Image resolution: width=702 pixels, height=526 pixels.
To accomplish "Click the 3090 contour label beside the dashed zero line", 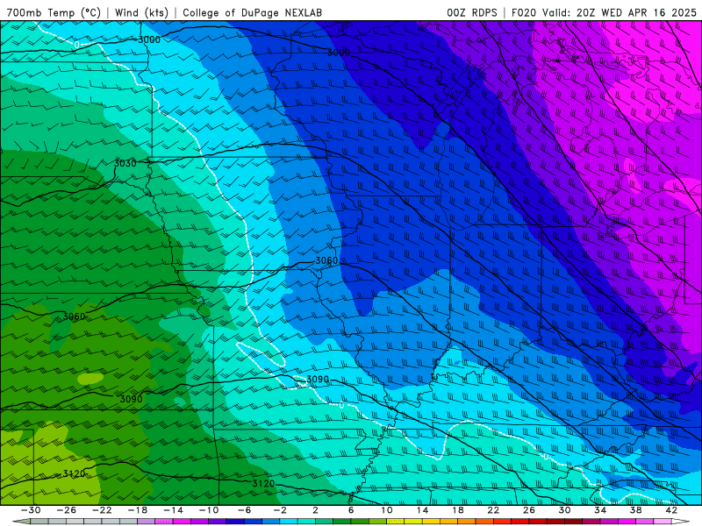I will click(318, 380).
